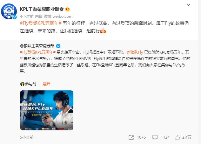The image size is (201, 144).
Task: Click the star emoji before 参与时
Action: [22, 84]
